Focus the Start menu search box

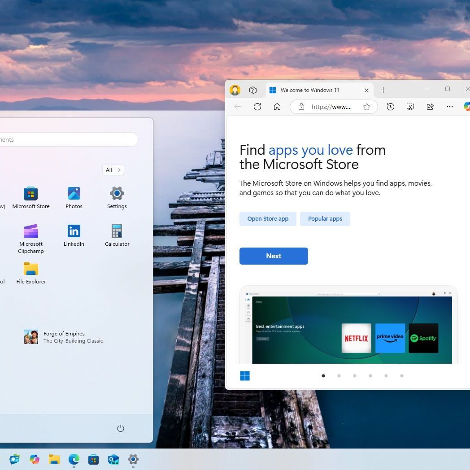click(x=68, y=139)
